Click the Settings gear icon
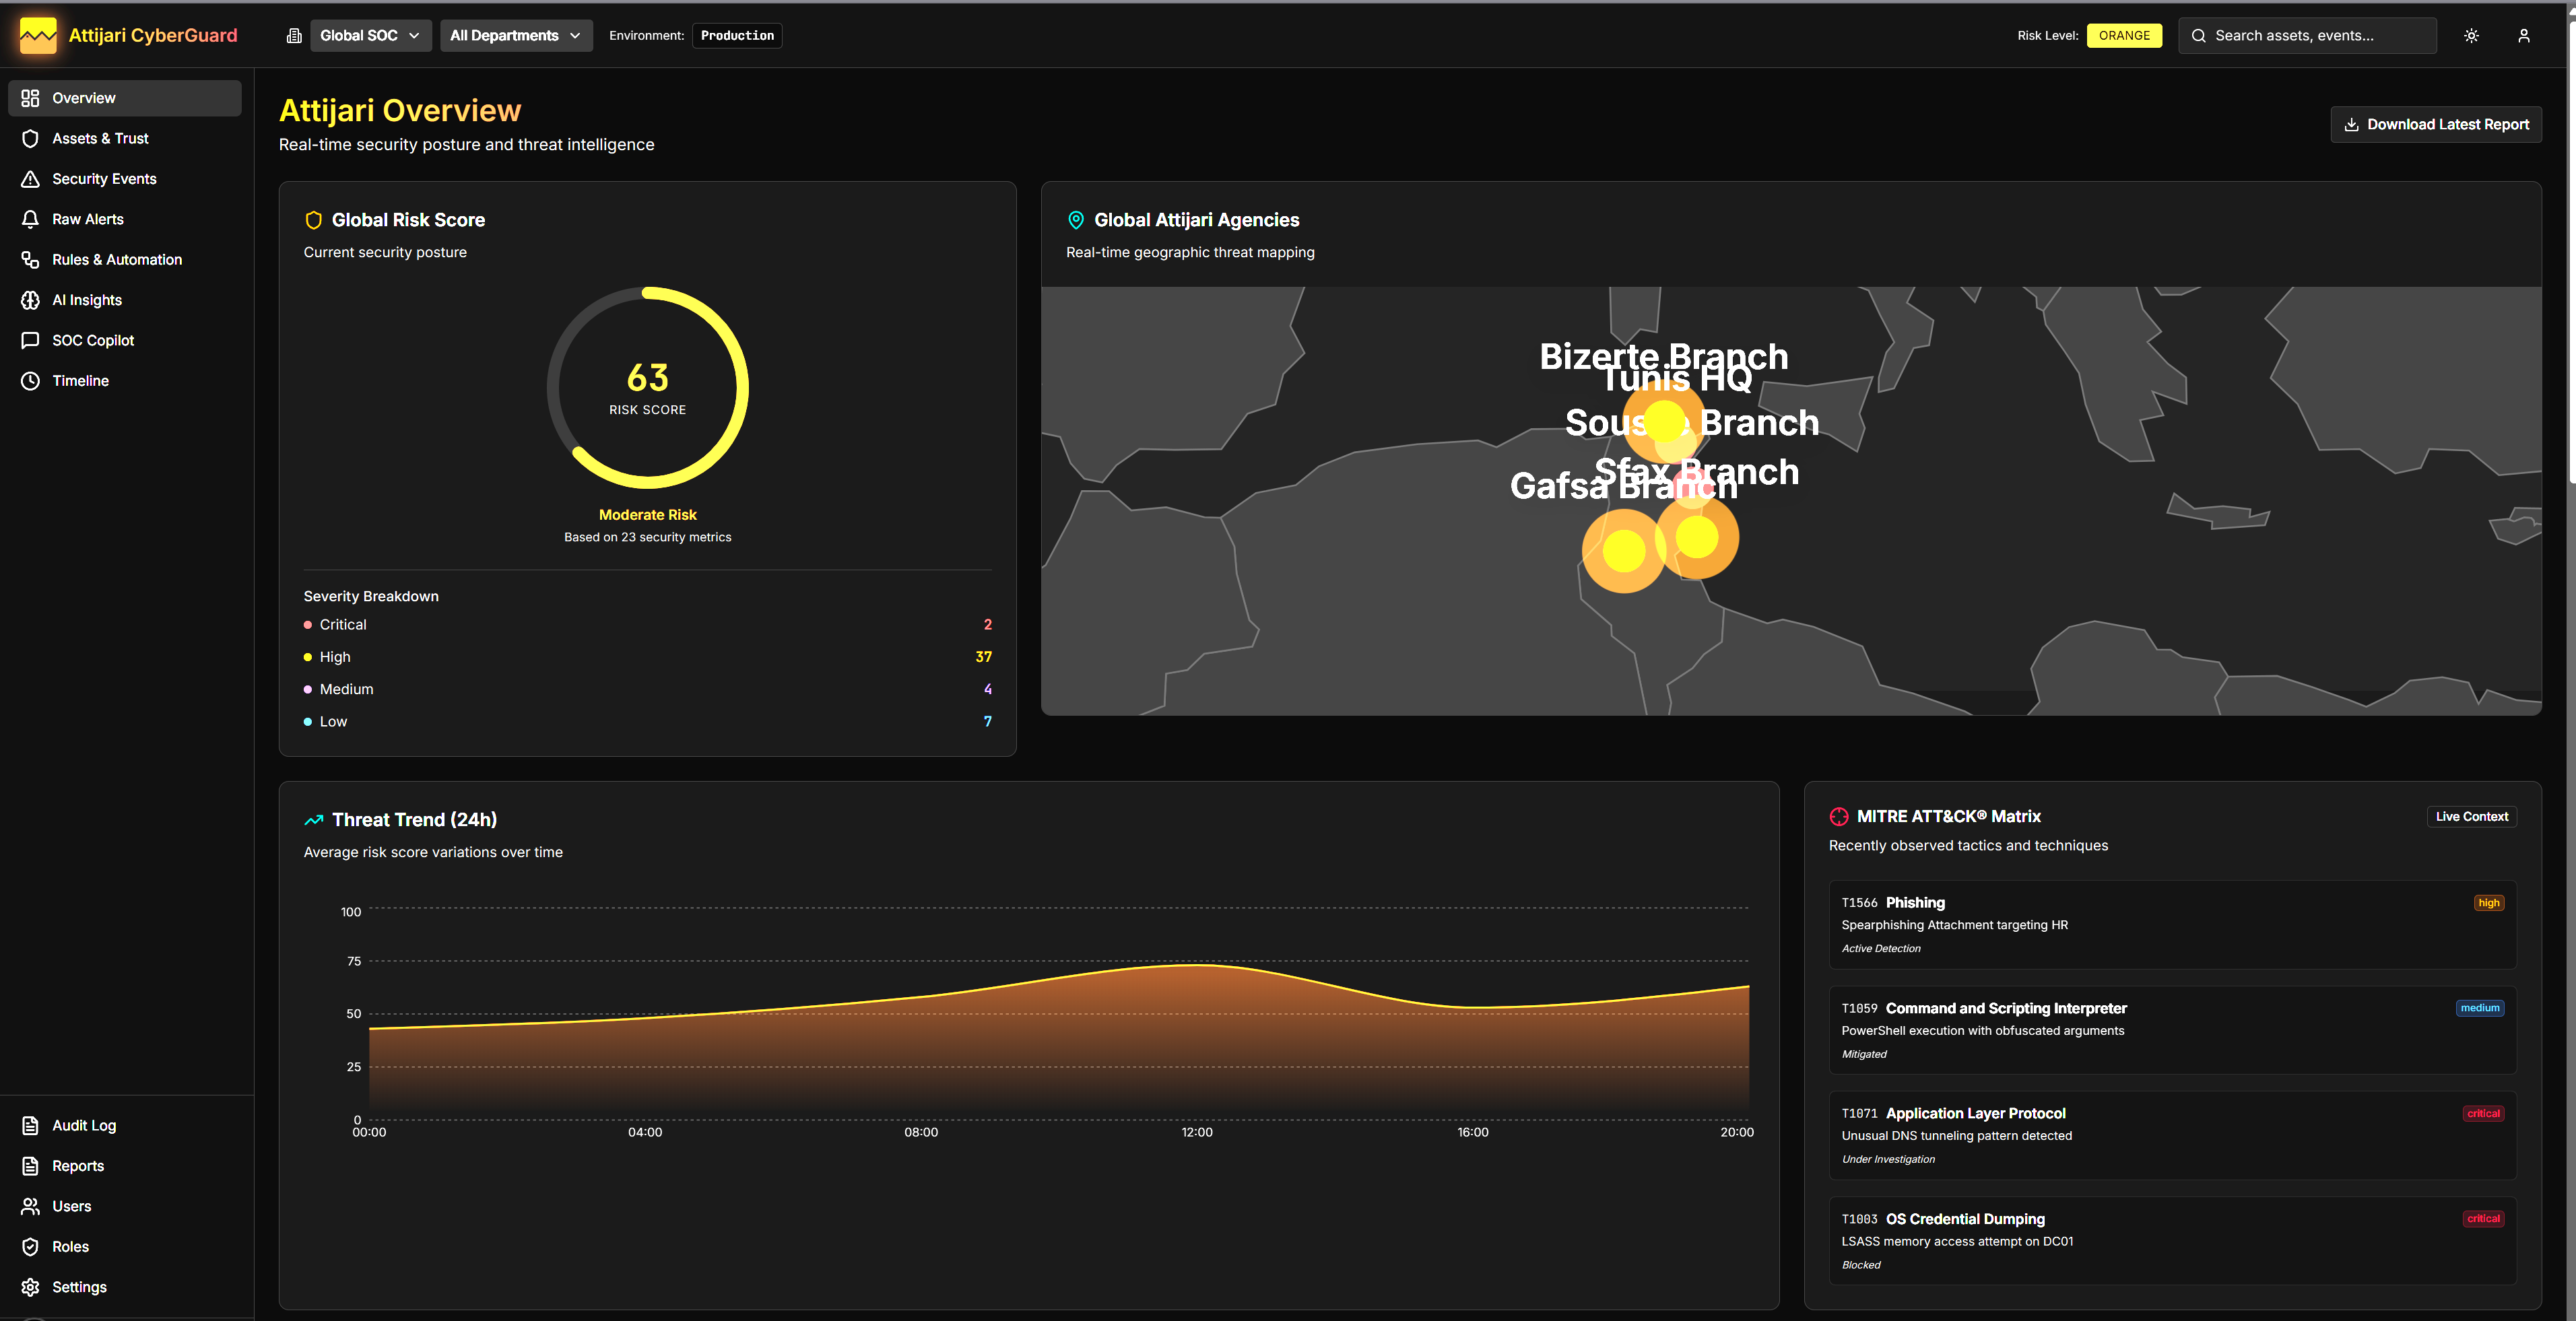This screenshot has width=2576, height=1321. (x=30, y=1287)
